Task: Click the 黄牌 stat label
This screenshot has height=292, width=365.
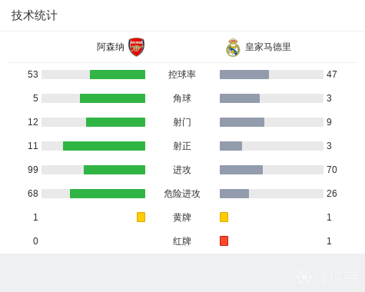Action: tap(182, 217)
